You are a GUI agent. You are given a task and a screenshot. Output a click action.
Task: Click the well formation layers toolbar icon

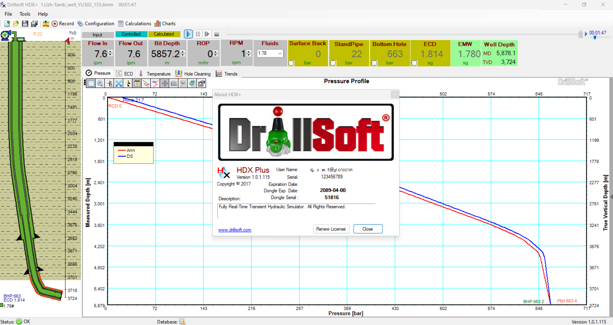(46, 24)
